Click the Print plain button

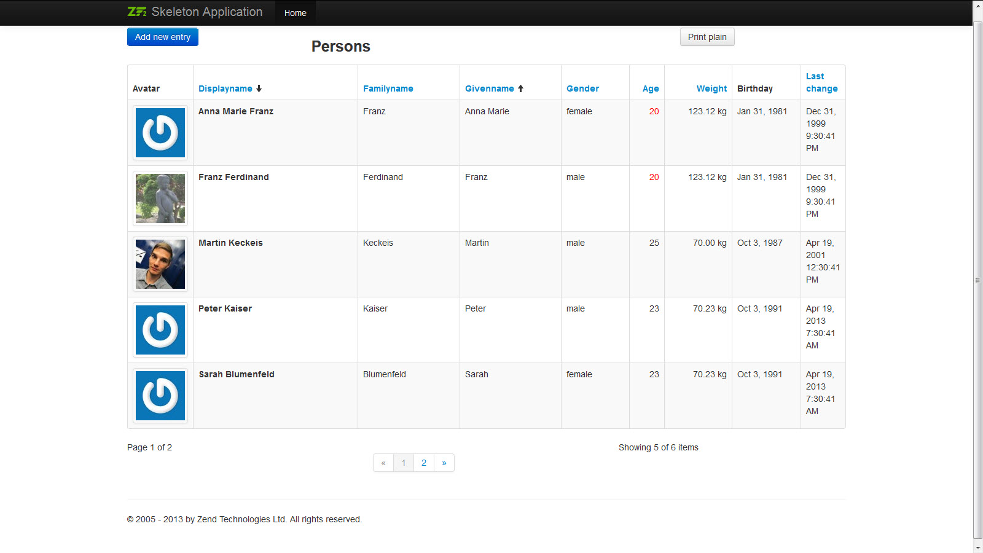(x=707, y=37)
